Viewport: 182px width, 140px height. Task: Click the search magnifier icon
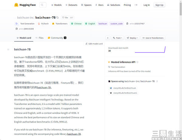tap(43, 5)
